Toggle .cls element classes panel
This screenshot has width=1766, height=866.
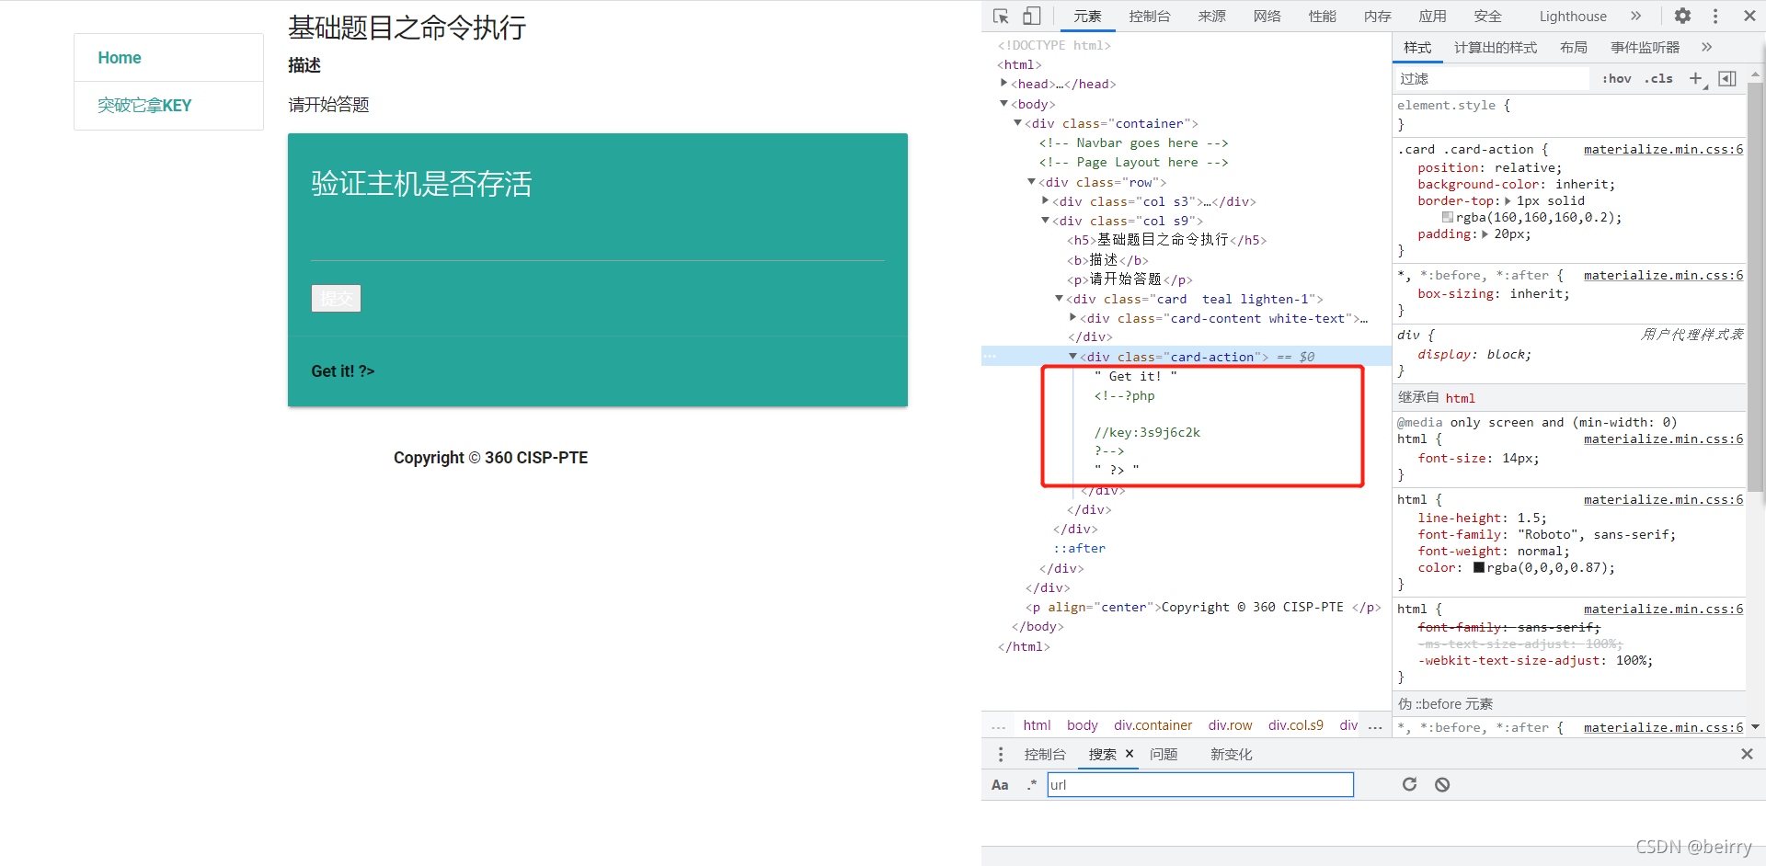(x=1658, y=79)
